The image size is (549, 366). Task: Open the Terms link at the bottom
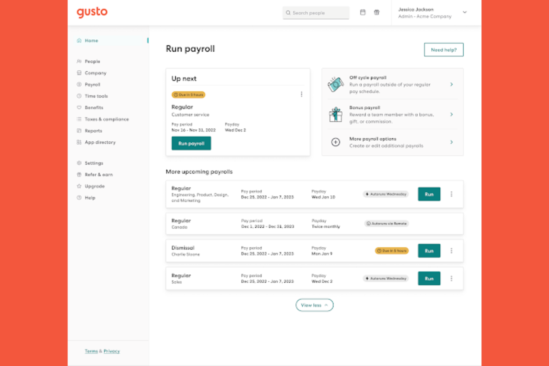[x=91, y=351]
